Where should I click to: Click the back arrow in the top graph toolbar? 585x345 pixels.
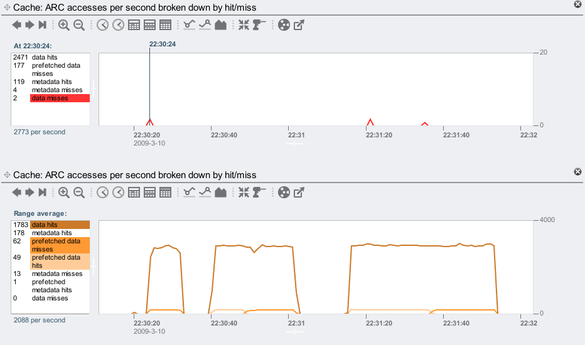coord(17,25)
